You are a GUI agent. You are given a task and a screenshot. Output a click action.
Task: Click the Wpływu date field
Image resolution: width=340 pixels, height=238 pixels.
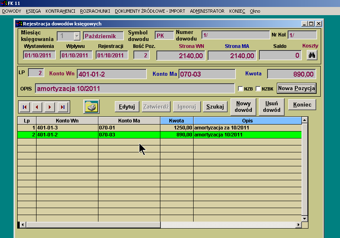pyautogui.click(x=76, y=55)
